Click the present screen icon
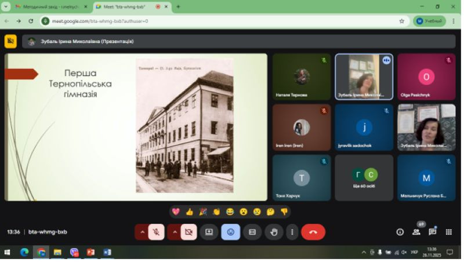Image resolution: width=464 pixels, height=262 pixels. pyautogui.click(x=209, y=232)
